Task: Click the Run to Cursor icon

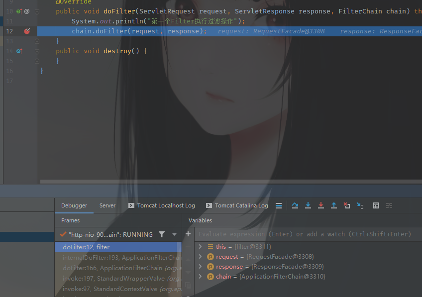Action: (360, 206)
